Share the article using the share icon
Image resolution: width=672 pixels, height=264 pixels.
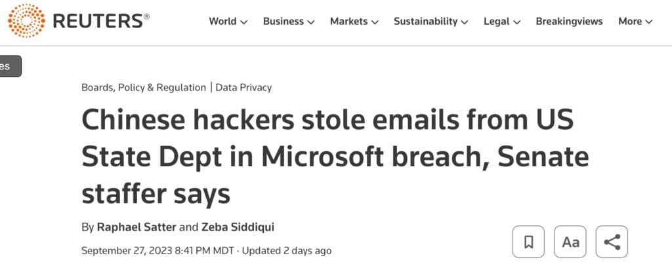(x=612, y=242)
